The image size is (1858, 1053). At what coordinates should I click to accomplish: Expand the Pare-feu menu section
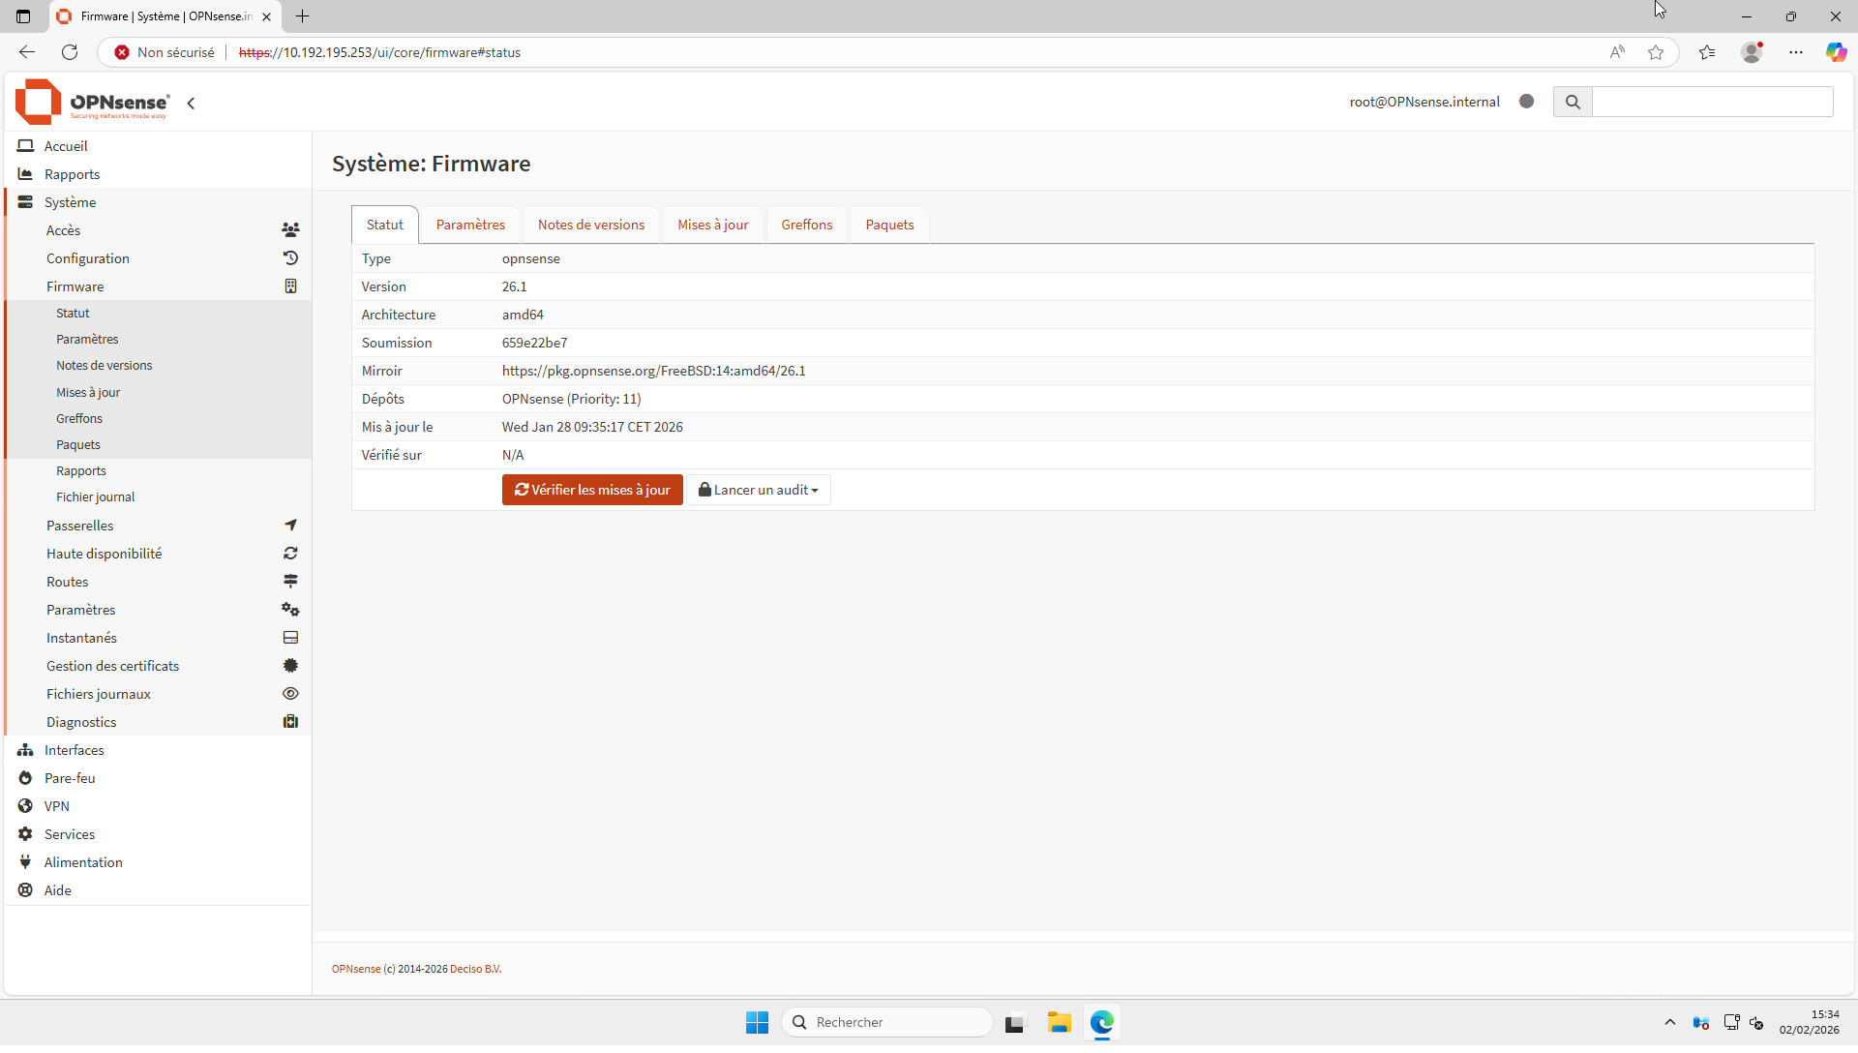pos(70,778)
